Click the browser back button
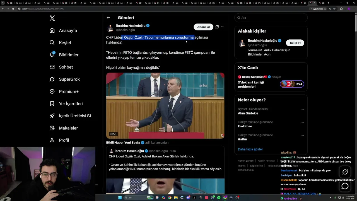Screen dimensions: 357x201 click(3, 9)
